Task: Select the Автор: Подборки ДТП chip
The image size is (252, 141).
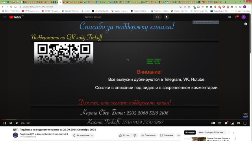Action: (x=211, y=132)
